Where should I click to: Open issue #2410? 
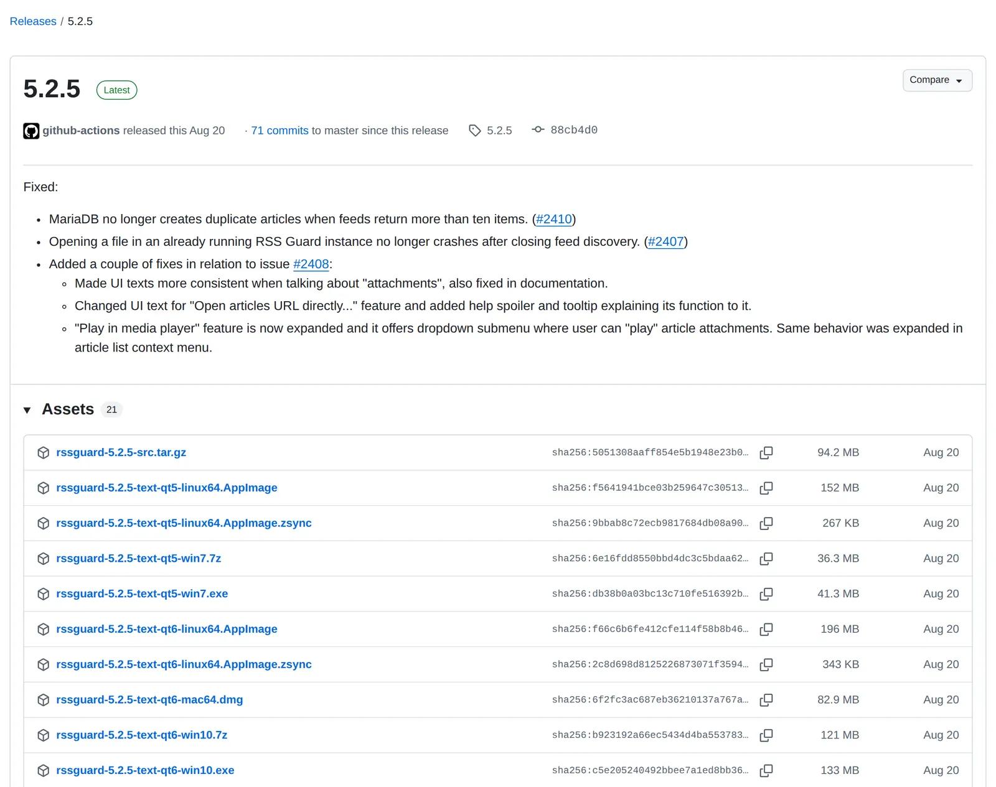(x=554, y=219)
